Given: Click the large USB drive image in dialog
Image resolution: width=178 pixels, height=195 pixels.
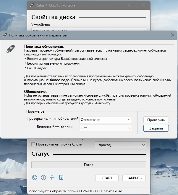Looking at the screenshot, I should 11,49.
